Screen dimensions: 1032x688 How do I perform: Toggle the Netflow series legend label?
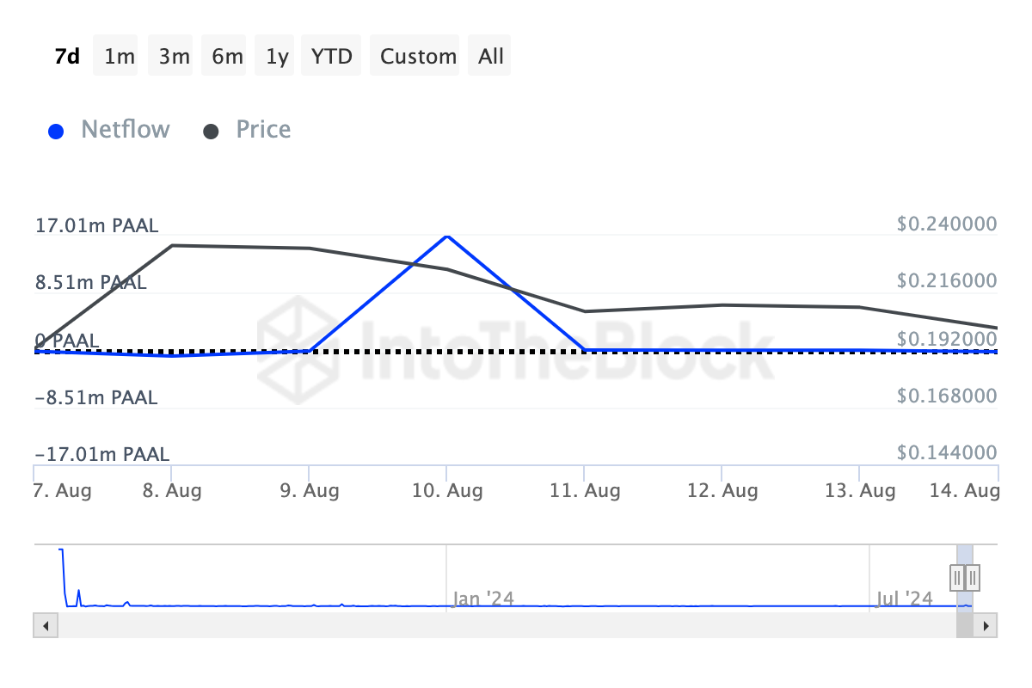tap(126, 130)
